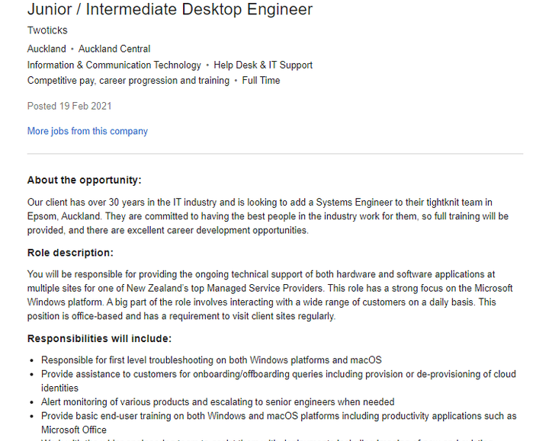Image resolution: width=552 pixels, height=441 pixels.
Task: Click the paragraph about Managed Service Providers
Action: pos(267,295)
